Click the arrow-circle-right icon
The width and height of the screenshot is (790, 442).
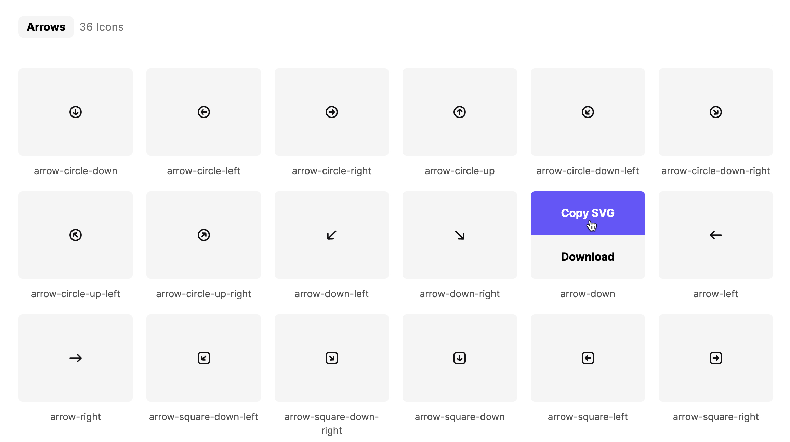[x=331, y=112]
